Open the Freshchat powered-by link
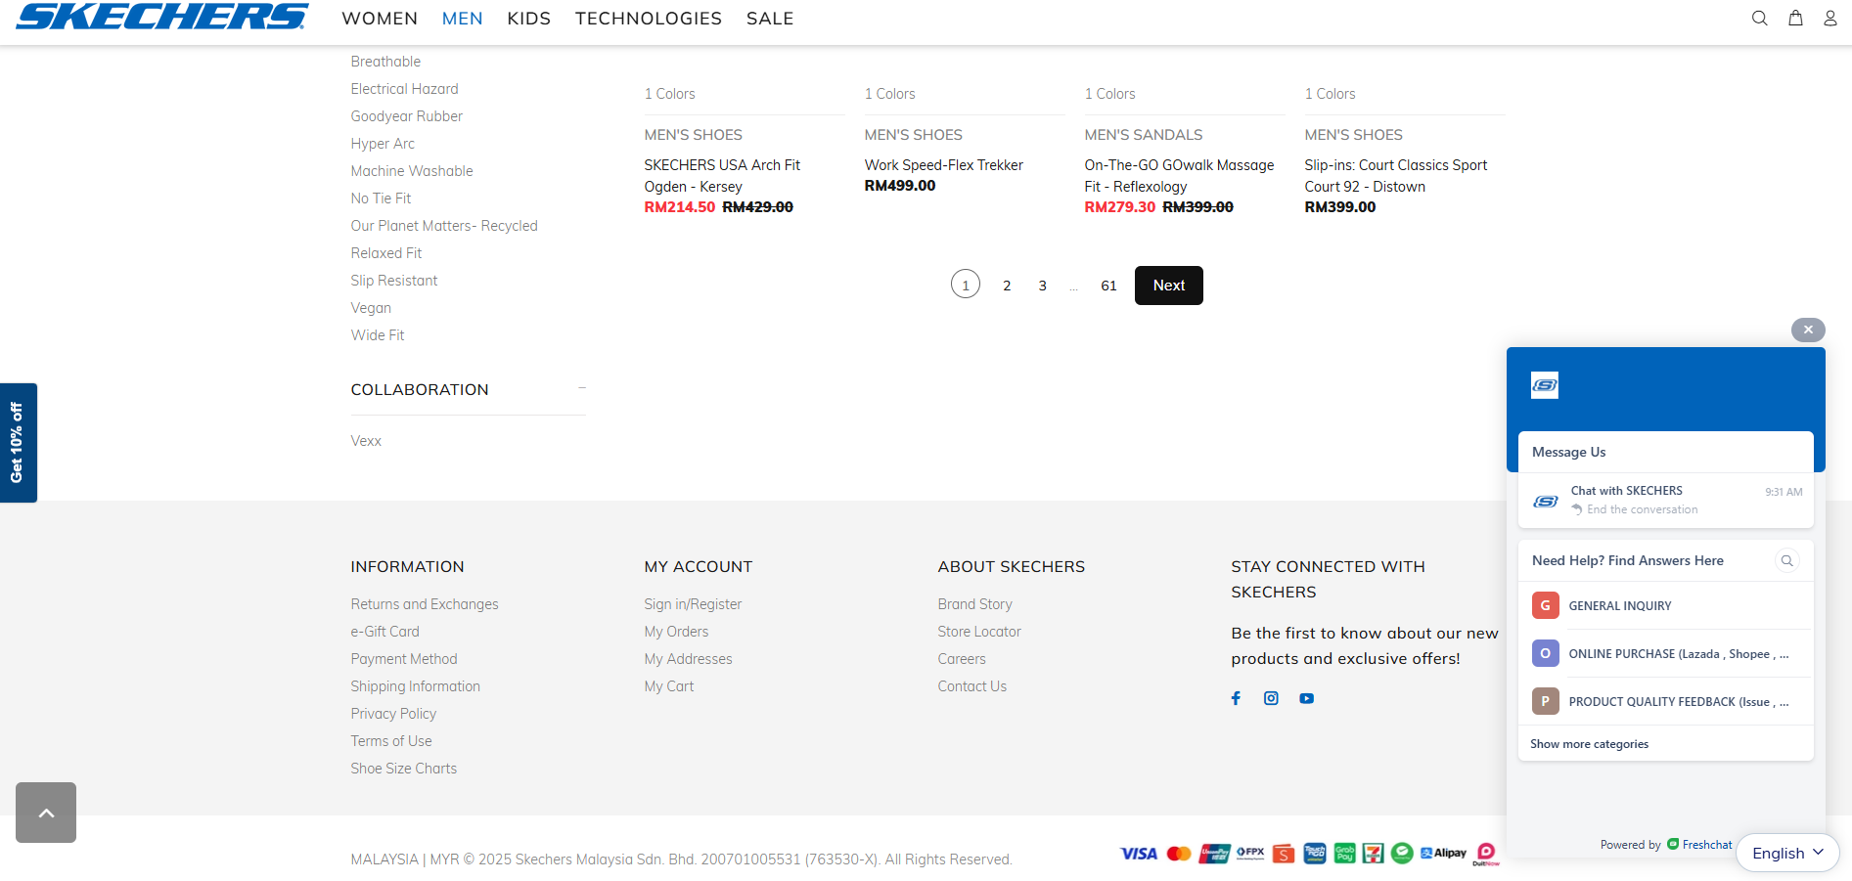The width and height of the screenshot is (1852, 881). point(1699,845)
